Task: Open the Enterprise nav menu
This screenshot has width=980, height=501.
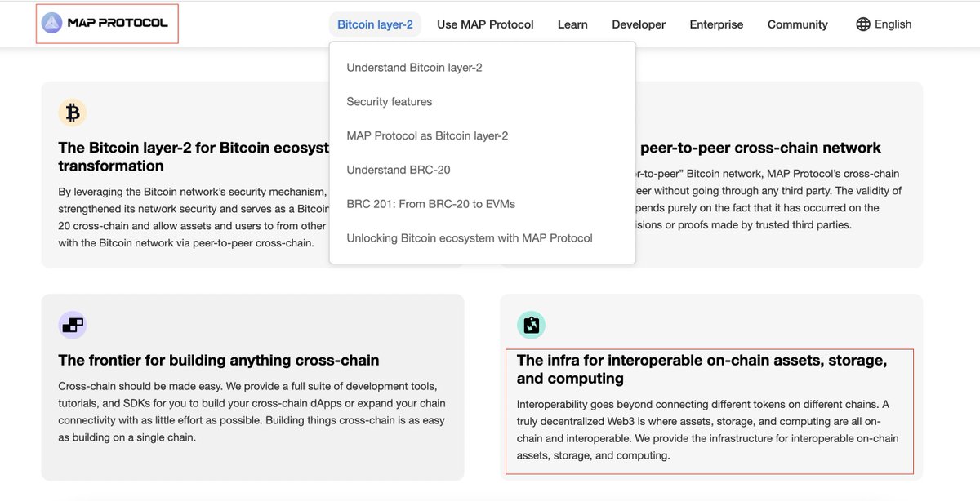Action: 716,24
